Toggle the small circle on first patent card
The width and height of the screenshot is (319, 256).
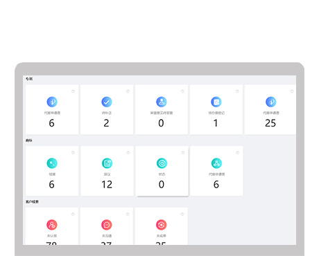[x=73, y=91]
